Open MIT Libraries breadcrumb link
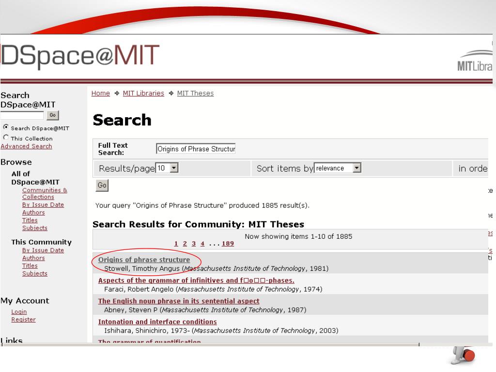 tap(143, 93)
